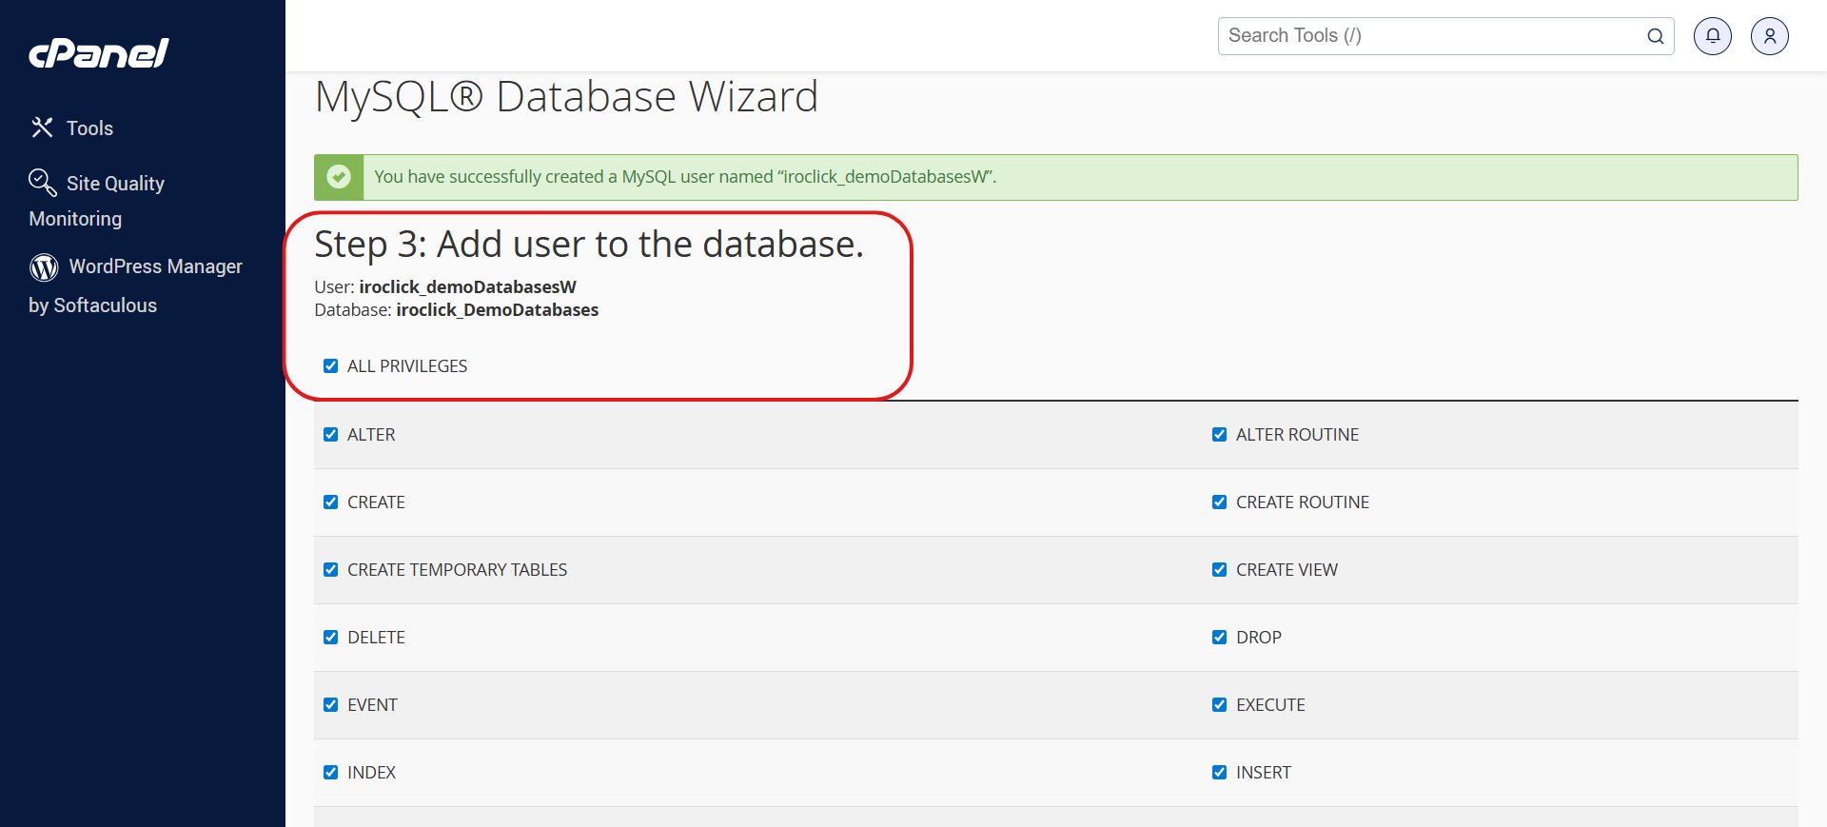
Task: Open the user account icon
Action: [x=1769, y=36]
